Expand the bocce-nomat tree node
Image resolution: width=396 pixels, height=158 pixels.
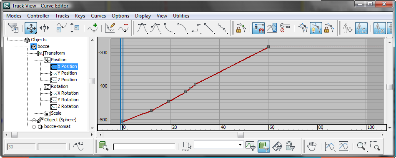pos(34,127)
